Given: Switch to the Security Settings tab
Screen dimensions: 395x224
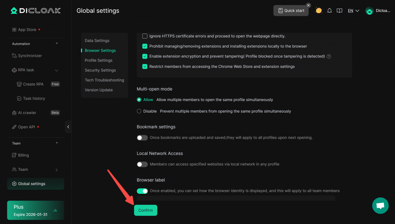Looking at the screenshot, I should [100, 70].
